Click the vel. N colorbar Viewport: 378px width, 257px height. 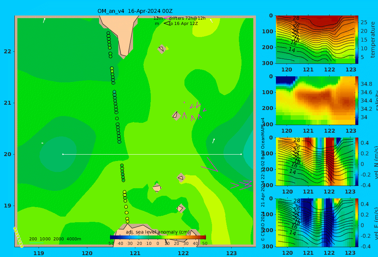tap(356, 161)
